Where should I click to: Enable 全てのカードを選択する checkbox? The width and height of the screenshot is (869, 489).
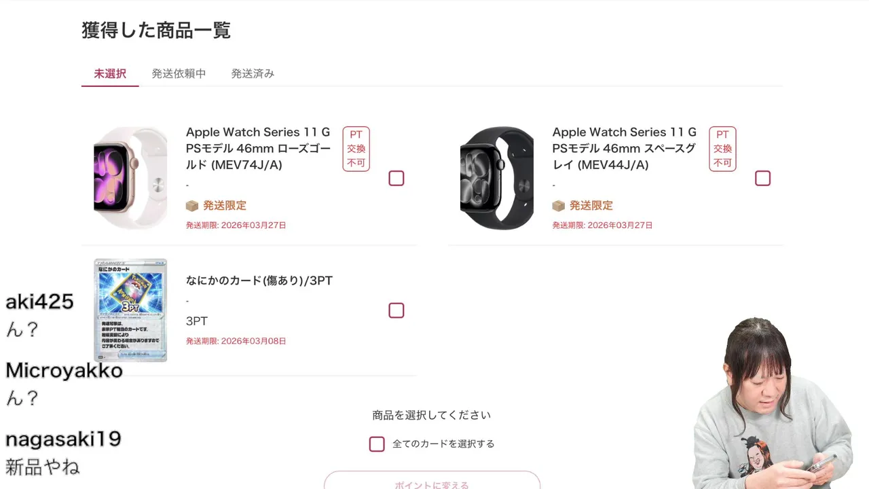point(377,444)
